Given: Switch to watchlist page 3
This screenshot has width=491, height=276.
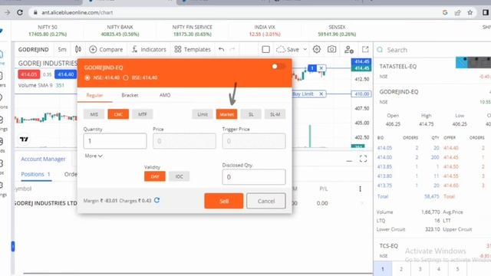Looking at the screenshot, I should tap(420, 269).
